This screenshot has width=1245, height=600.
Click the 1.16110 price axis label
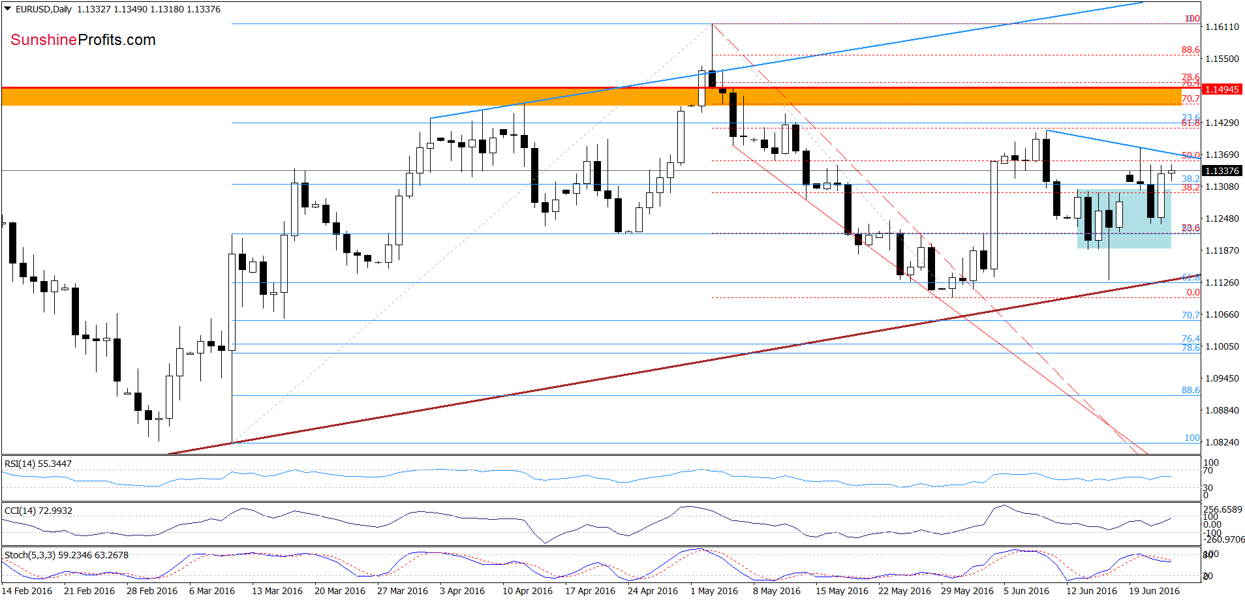1222,27
